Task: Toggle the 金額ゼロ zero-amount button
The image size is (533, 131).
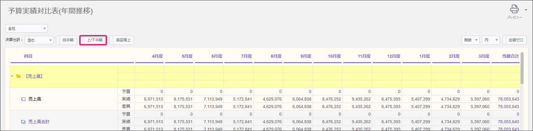Action: pos(514,40)
